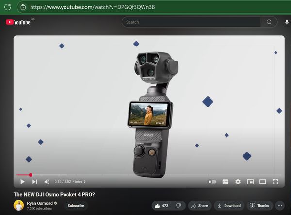
Task: Click the 0:12 / 3:52 time display
Action: click(x=63, y=182)
